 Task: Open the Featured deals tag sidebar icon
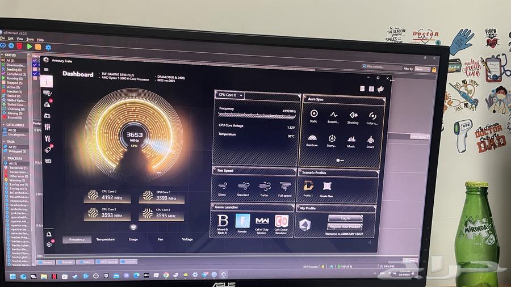coord(48,149)
